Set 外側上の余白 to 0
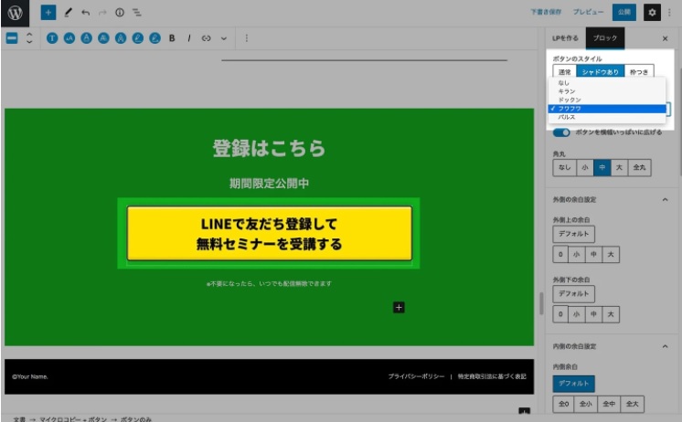 click(x=560, y=255)
